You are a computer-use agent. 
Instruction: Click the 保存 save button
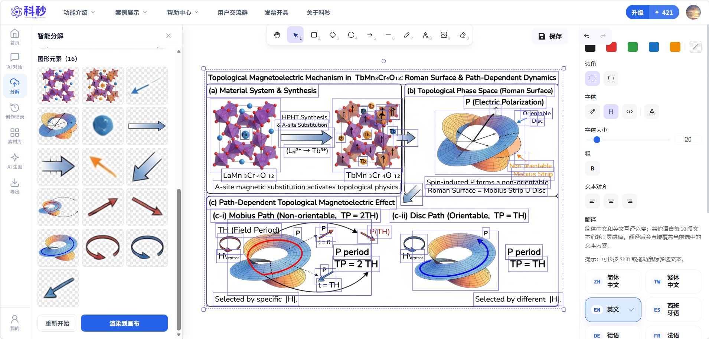tap(550, 36)
